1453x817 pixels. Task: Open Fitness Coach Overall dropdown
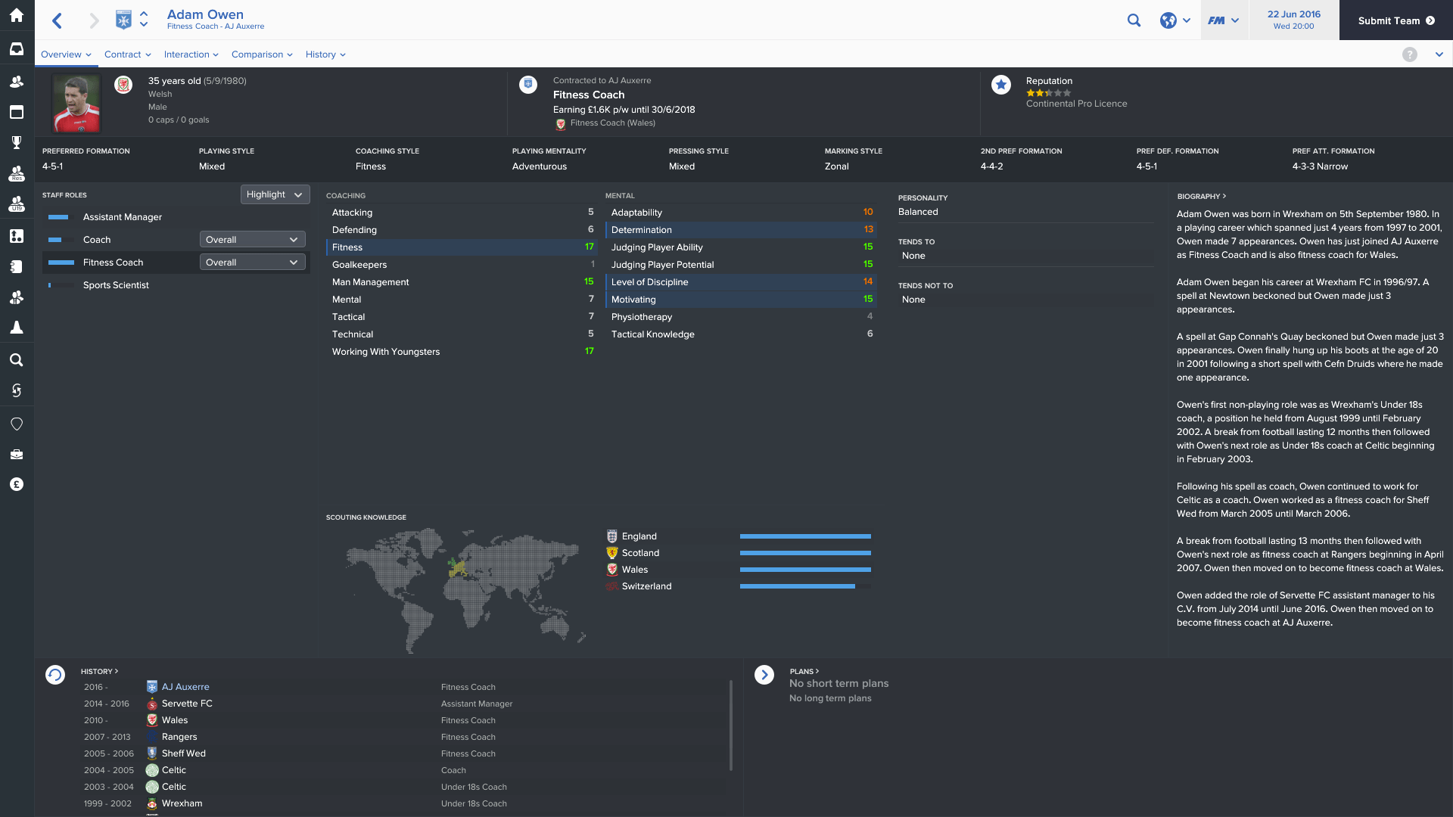coord(252,262)
